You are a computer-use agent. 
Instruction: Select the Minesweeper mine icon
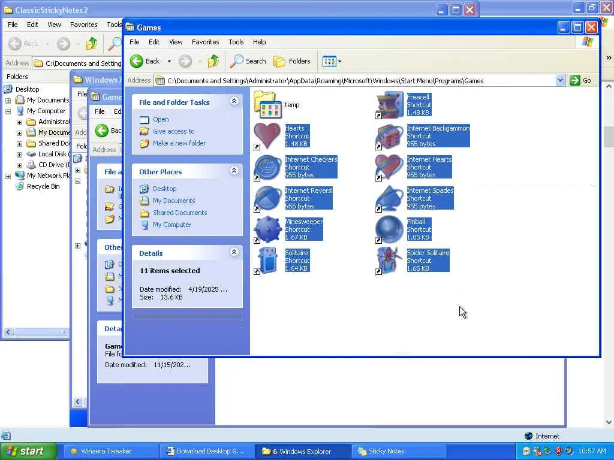pyautogui.click(x=268, y=229)
